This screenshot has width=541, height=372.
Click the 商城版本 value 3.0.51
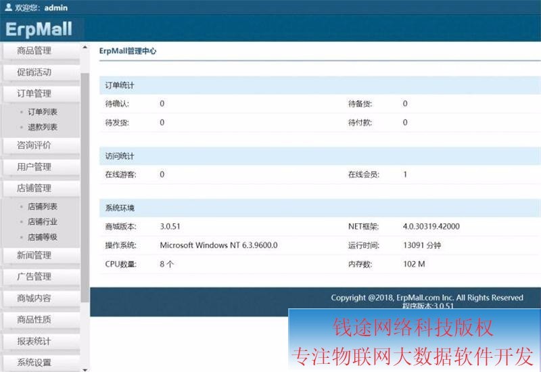170,227
